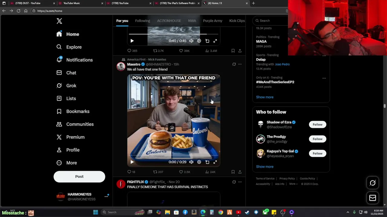
Task: Click the Bookmarks sidebar icon
Action: pyautogui.click(x=59, y=111)
